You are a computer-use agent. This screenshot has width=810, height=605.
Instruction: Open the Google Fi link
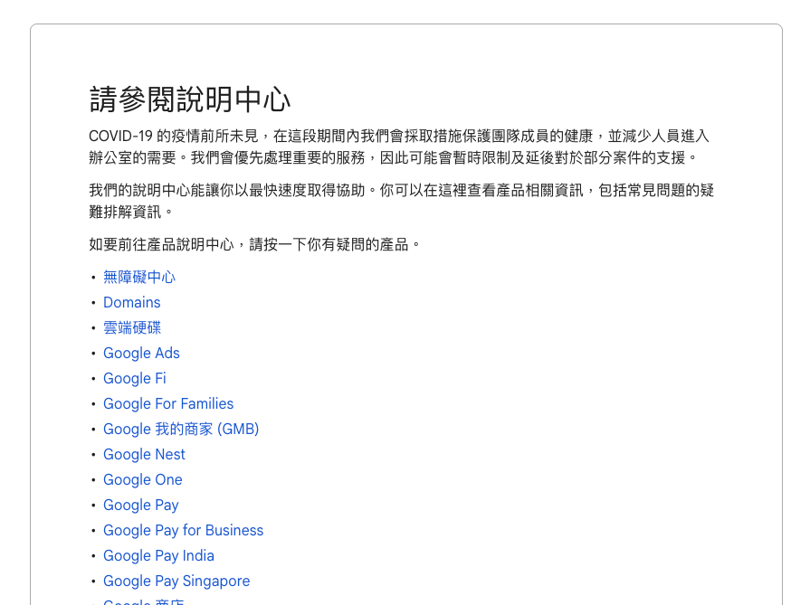click(x=134, y=378)
